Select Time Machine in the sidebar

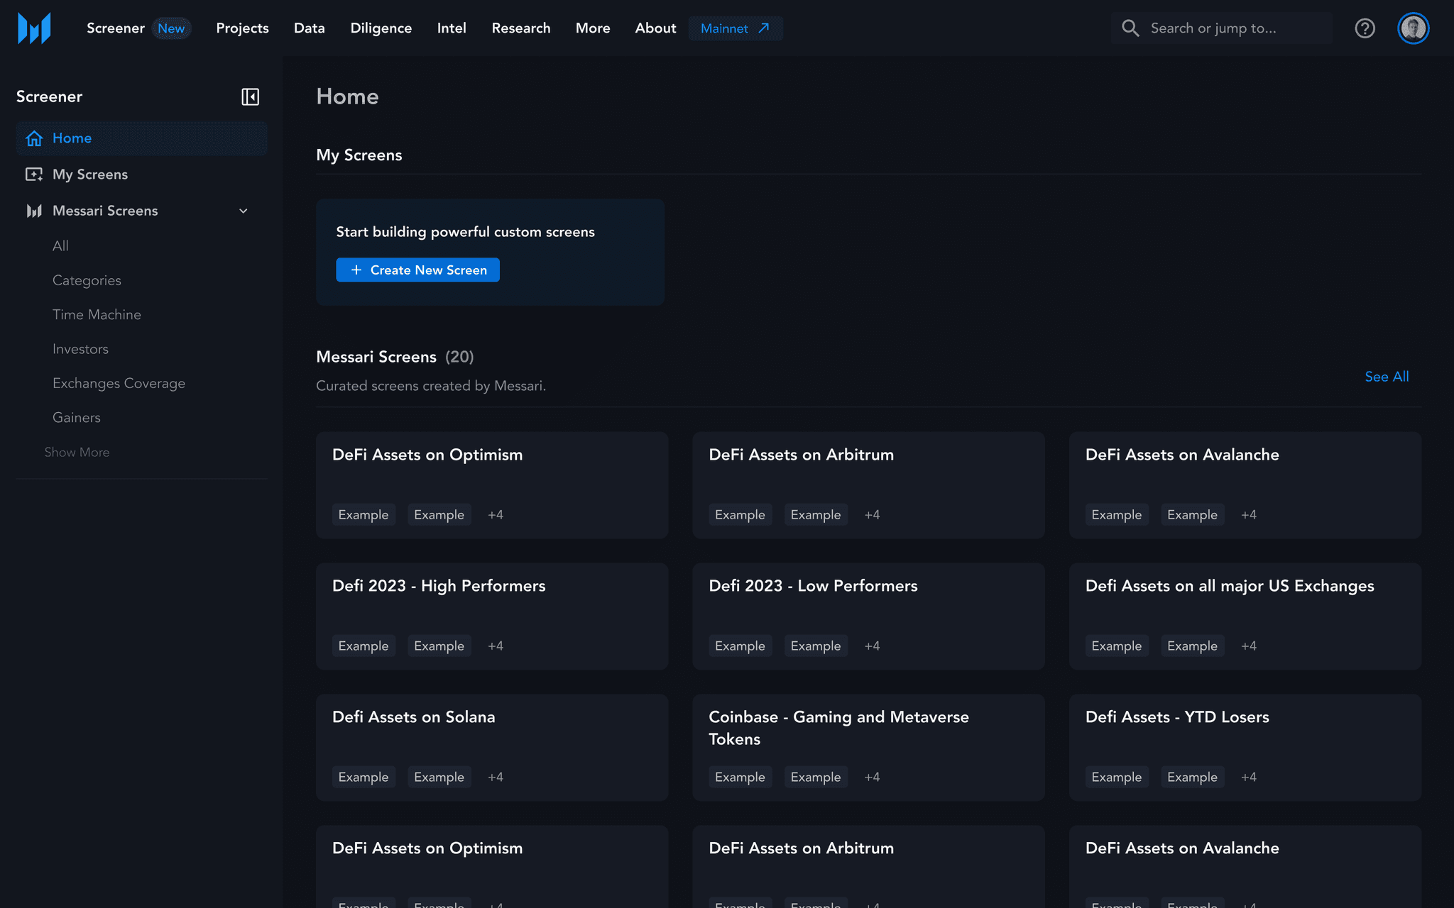(97, 314)
